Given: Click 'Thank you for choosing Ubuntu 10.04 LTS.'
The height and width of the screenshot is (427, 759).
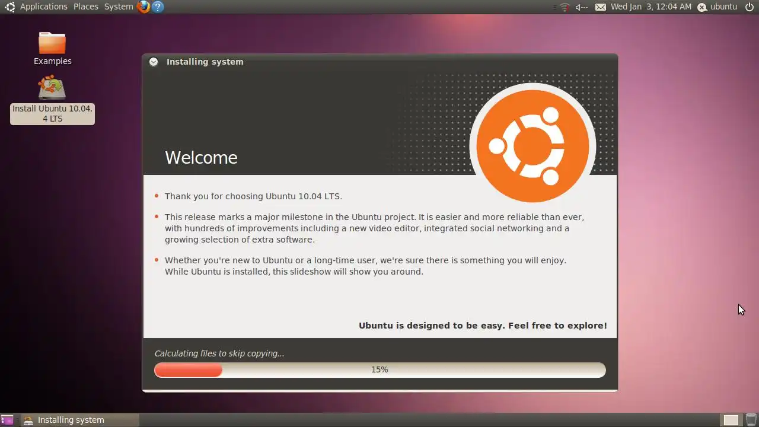Looking at the screenshot, I should [x=253, y=196].
